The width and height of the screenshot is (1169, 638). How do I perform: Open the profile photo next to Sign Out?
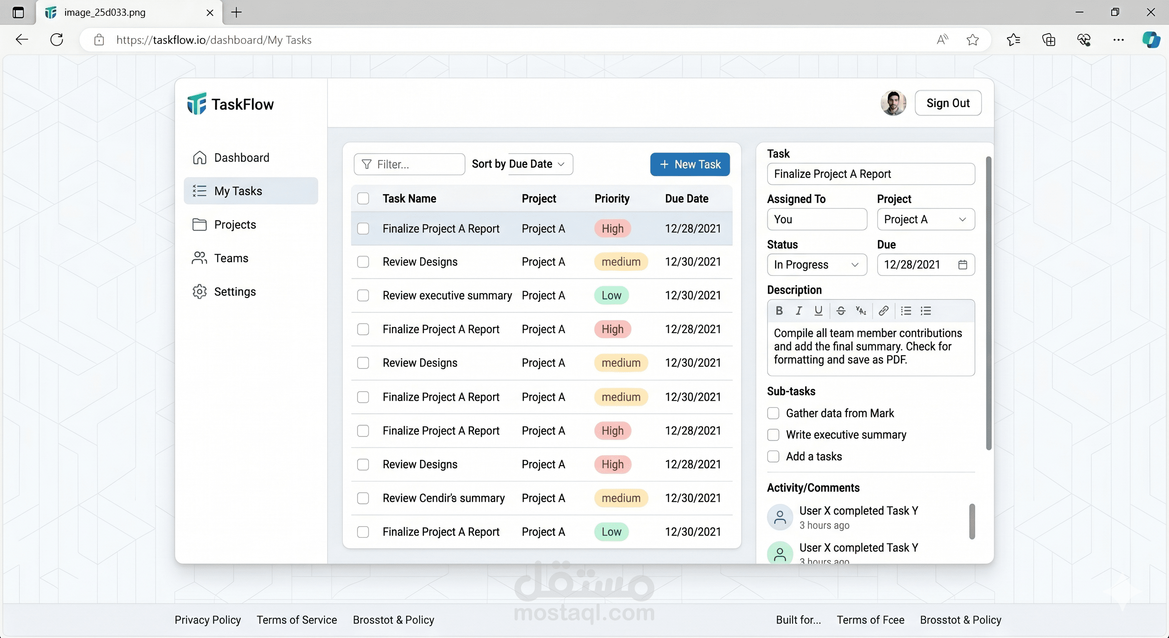click(x=893, y=103)
